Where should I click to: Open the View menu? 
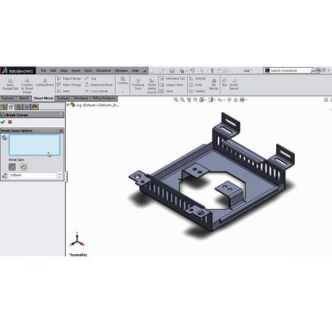coord(64,70)
